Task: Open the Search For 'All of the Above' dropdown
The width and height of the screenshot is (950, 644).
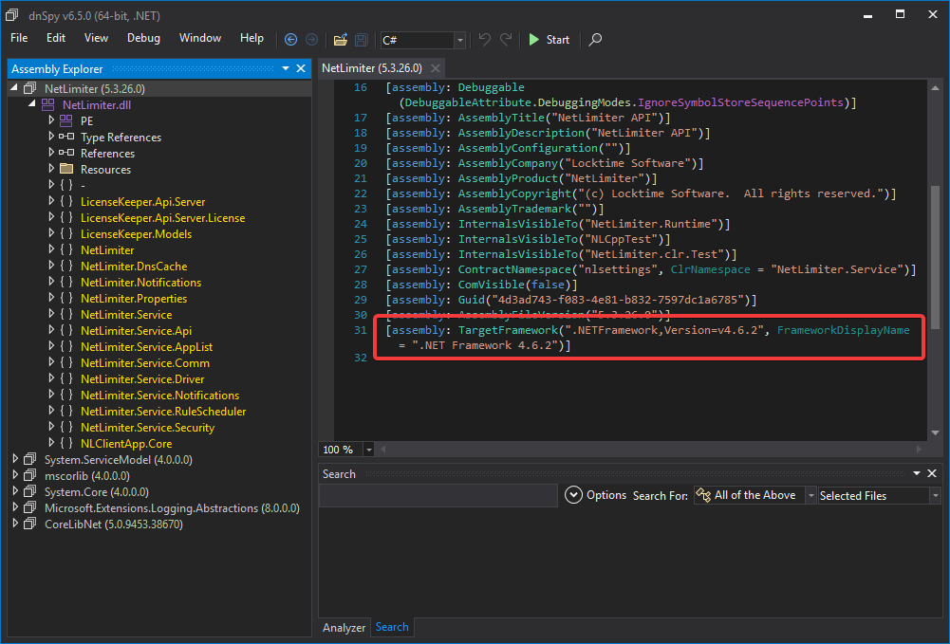Action: [x=810, y=495]
